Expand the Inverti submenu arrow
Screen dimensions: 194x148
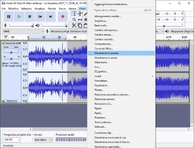152,76
